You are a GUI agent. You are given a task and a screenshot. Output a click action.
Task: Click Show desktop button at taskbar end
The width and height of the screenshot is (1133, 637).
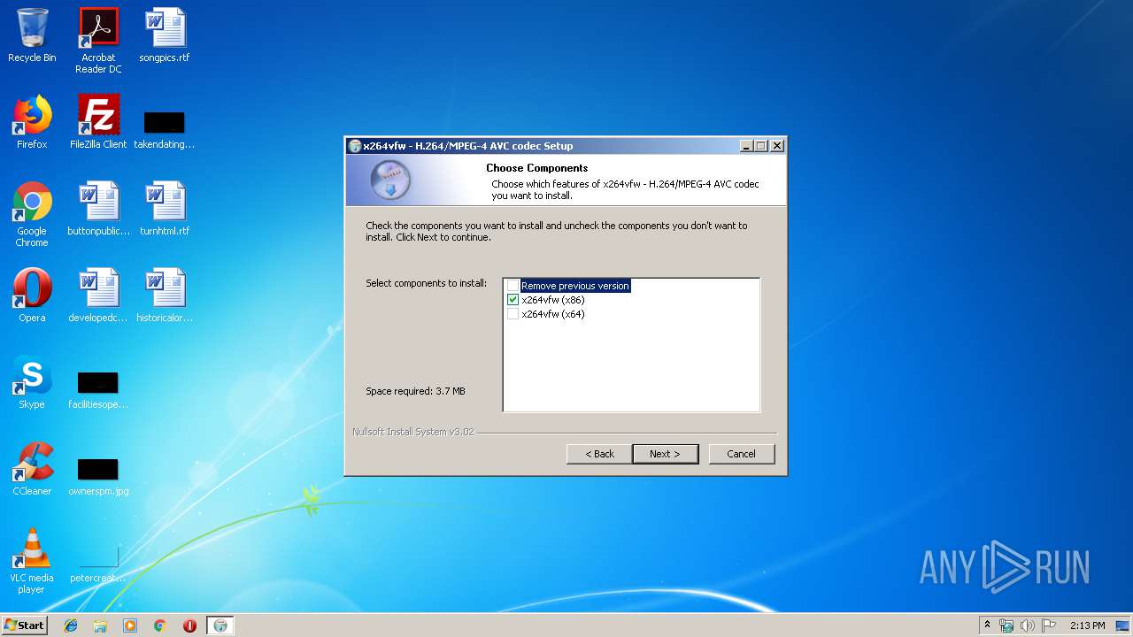coord(1124,625)
